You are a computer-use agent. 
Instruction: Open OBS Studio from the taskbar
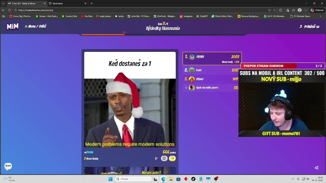pos(216,179)
